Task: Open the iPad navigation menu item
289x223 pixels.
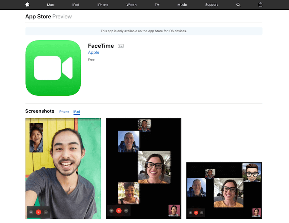Action: [76, 5]
